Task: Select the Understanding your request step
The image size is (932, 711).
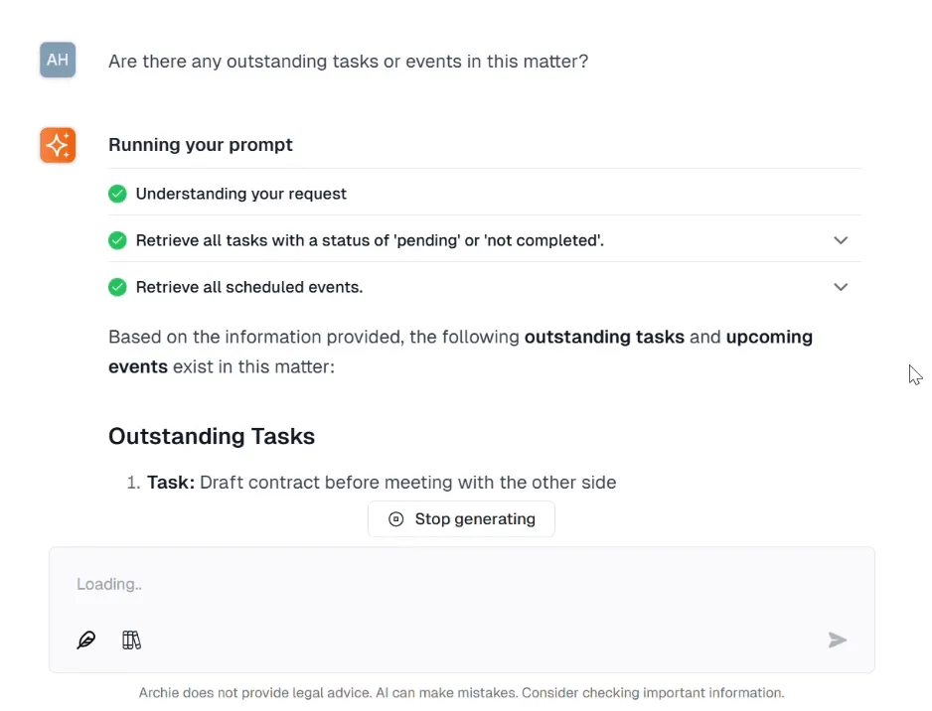Action: 241,194
